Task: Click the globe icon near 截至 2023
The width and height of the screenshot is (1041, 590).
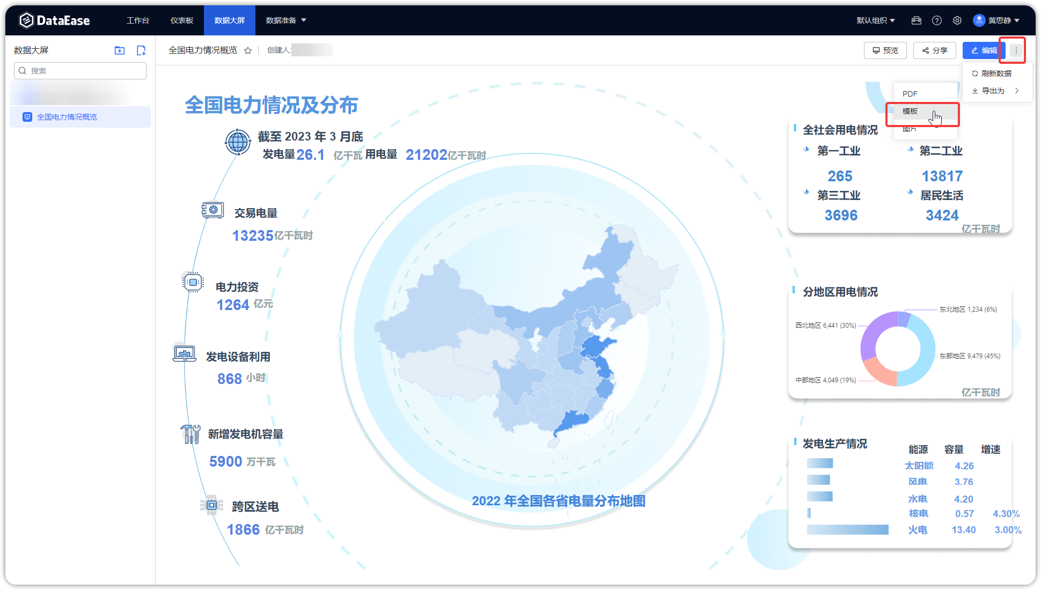Action: [238, 142]
